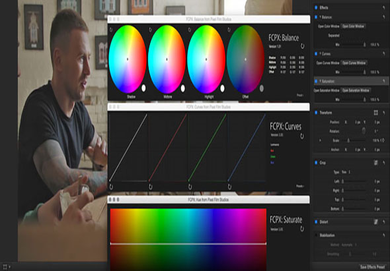Open the Stabilization Method dropdown
Viewport: 390px width, 271px height.
pos(349,245)
